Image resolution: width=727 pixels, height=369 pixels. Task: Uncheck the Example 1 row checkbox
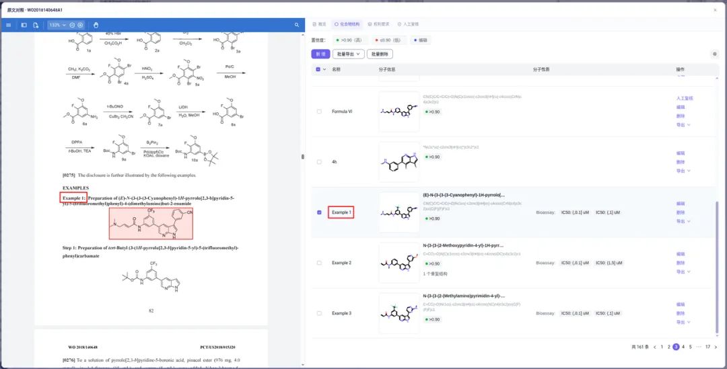click(319, 212)
